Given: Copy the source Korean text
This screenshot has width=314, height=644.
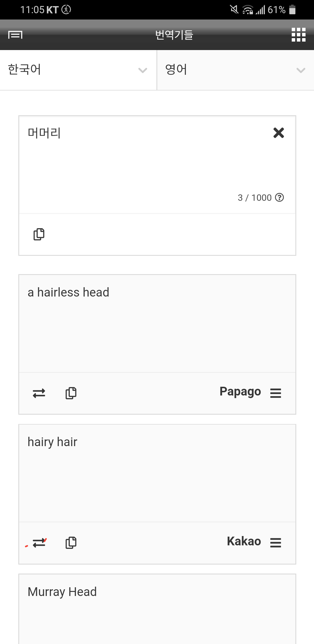Looking at the screenshot, I should pos(39,234).
